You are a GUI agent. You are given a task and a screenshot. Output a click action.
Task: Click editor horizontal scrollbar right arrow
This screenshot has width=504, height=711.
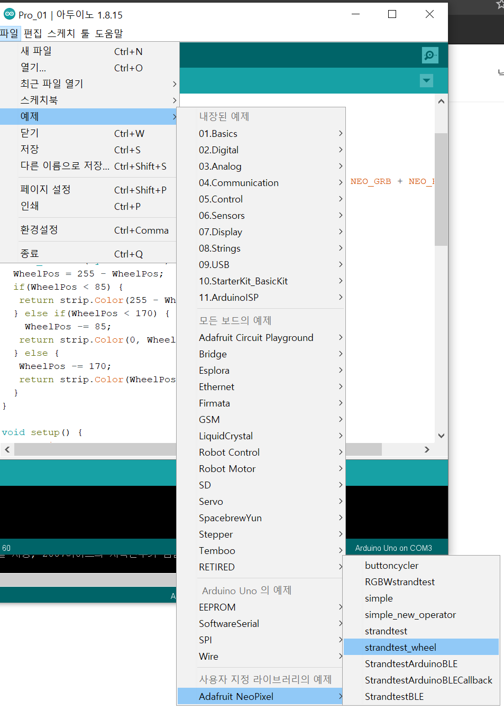click(427, 449)
